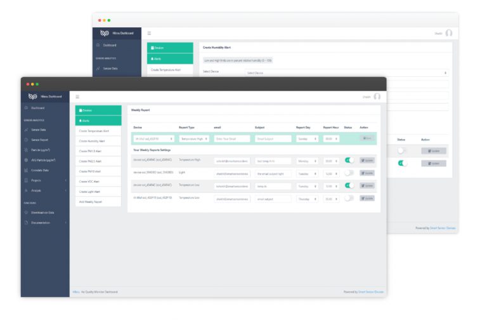Click the Sensor Data chart icon in sidebar
Image resolution: width=487 pixels, height=325 pixels.
(x=26, y=129)
